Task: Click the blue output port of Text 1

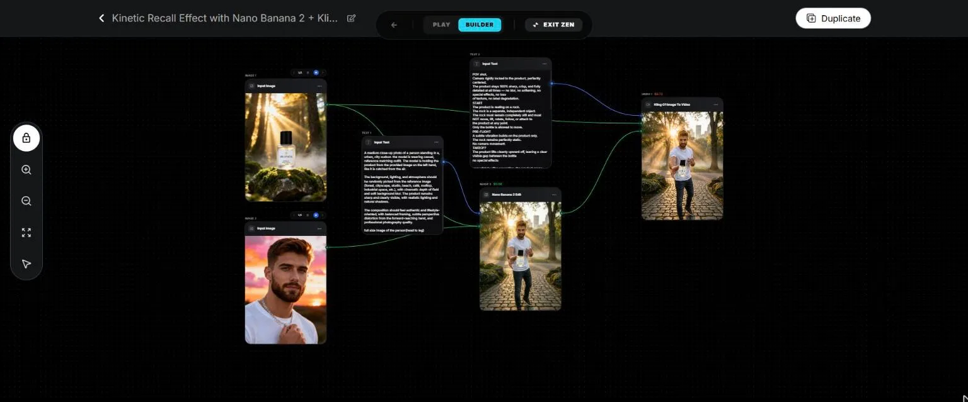Action: 444,162
